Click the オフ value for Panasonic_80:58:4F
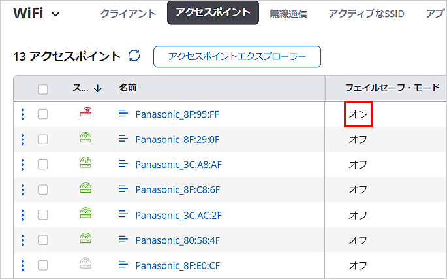Image resolution: width=447 pixels, height=279 pixels. pos(358,240)
